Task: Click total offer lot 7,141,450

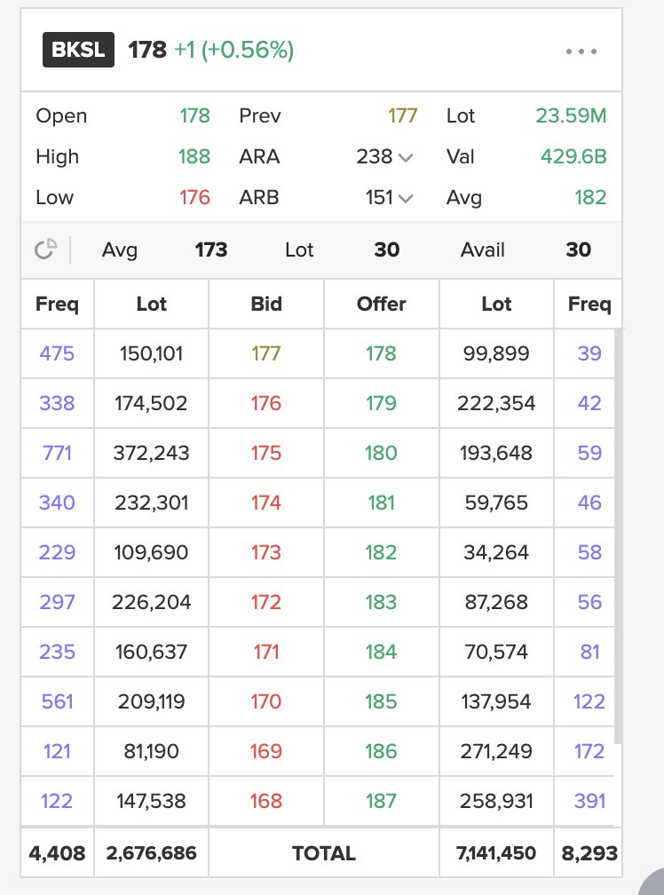Action: pyautogui.click(x=496, y=853)
